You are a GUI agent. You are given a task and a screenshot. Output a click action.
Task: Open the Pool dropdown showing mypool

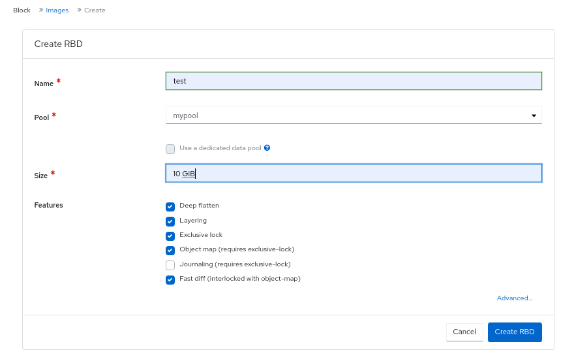[x=354, y=116]
